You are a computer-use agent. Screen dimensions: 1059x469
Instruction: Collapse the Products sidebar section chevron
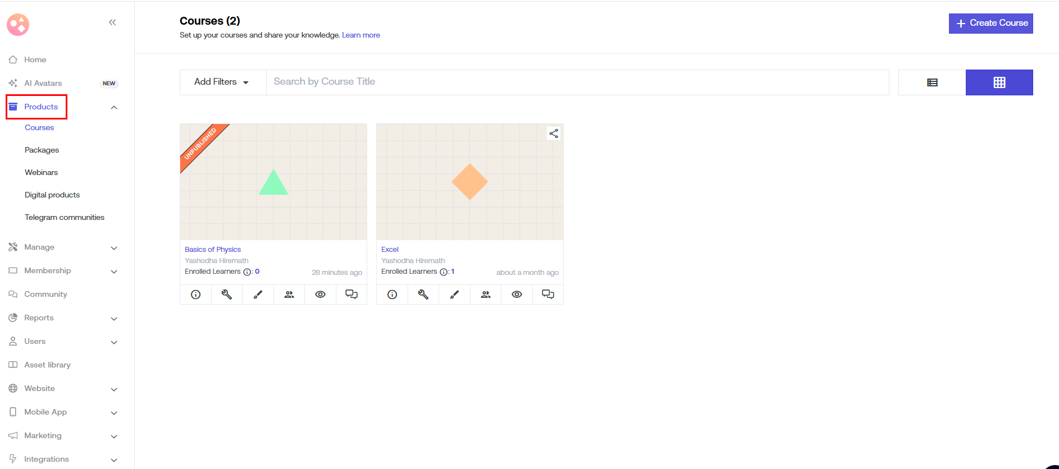pyautogui.click(x=114, y=107)
